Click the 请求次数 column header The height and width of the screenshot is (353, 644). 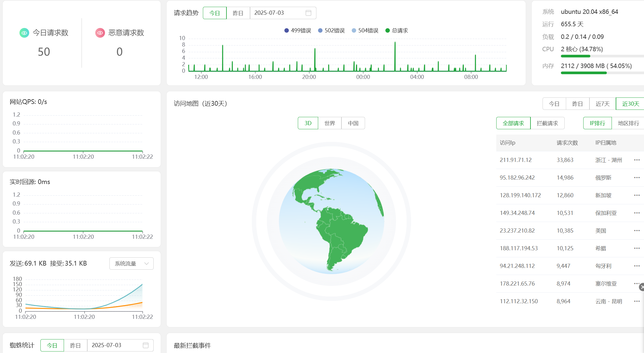pos(567,143)
